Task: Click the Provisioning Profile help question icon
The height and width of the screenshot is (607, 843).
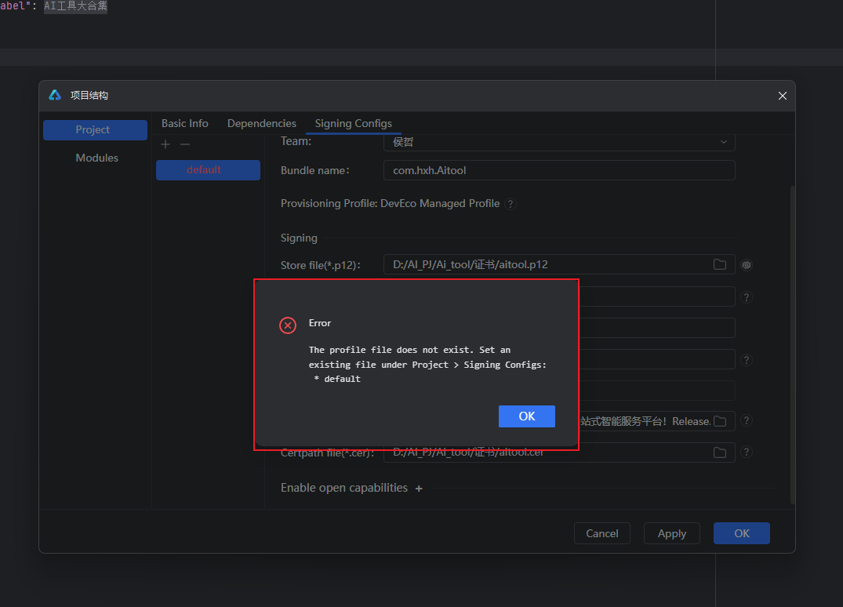Action: point(511,204)
